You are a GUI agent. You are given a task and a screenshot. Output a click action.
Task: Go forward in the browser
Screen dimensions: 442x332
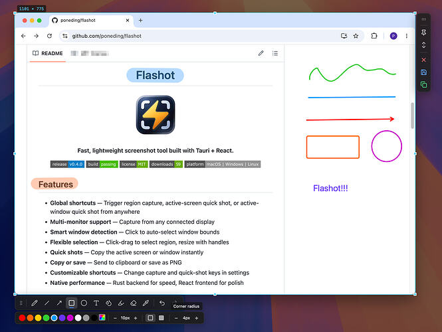pos(36,36)
